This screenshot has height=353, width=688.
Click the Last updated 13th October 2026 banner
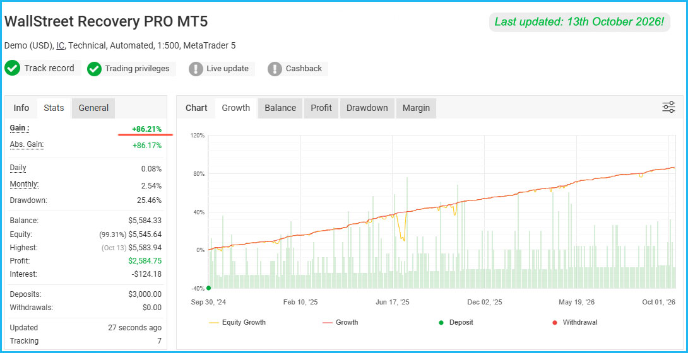[579, 21]
